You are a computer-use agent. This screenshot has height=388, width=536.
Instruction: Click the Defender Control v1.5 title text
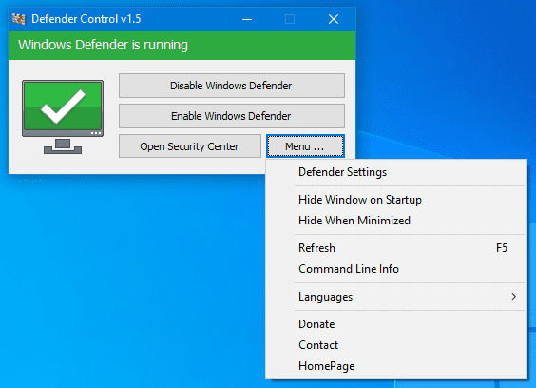coord(86,19)
